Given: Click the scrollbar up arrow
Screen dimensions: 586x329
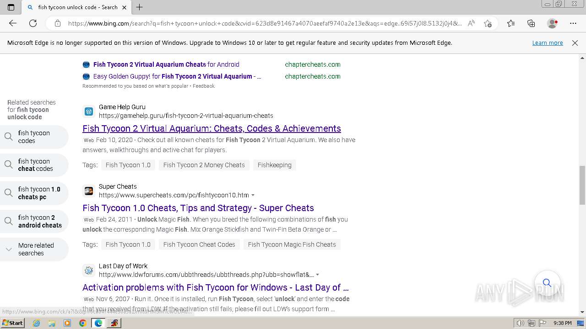Looking at the screenshot, I should tap(582, 58).
